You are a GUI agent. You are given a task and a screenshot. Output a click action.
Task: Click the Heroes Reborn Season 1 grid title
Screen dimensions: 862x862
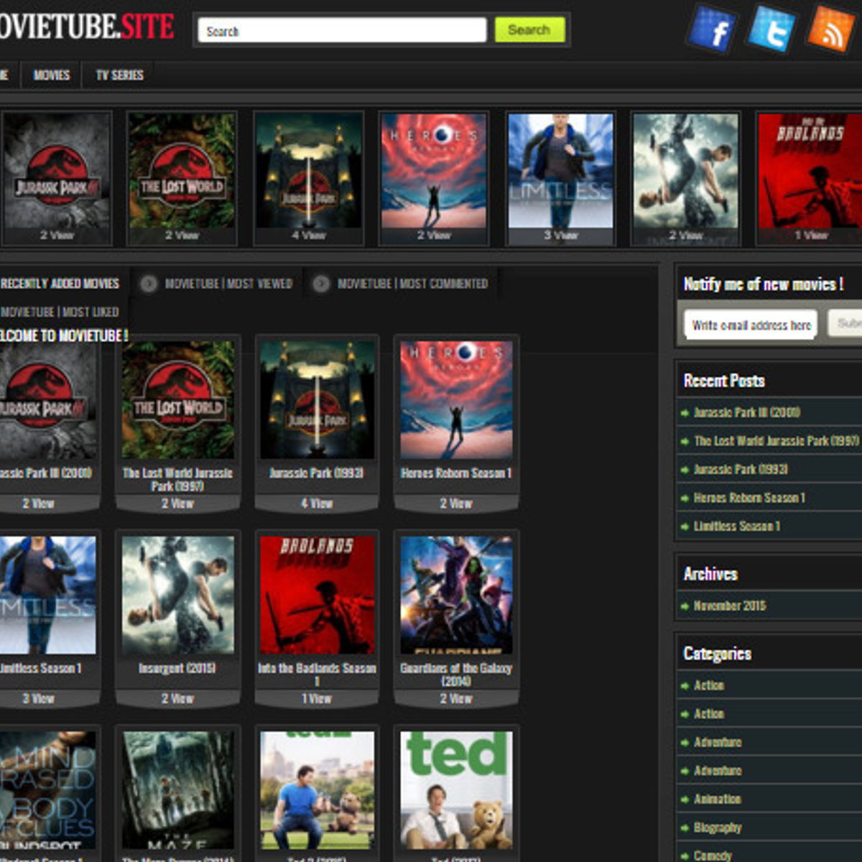click(x=456, y=473)
